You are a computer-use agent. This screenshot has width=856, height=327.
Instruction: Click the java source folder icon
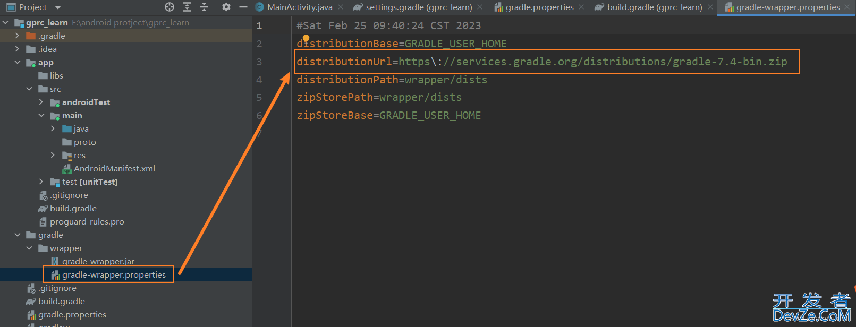tap(67, 129)
